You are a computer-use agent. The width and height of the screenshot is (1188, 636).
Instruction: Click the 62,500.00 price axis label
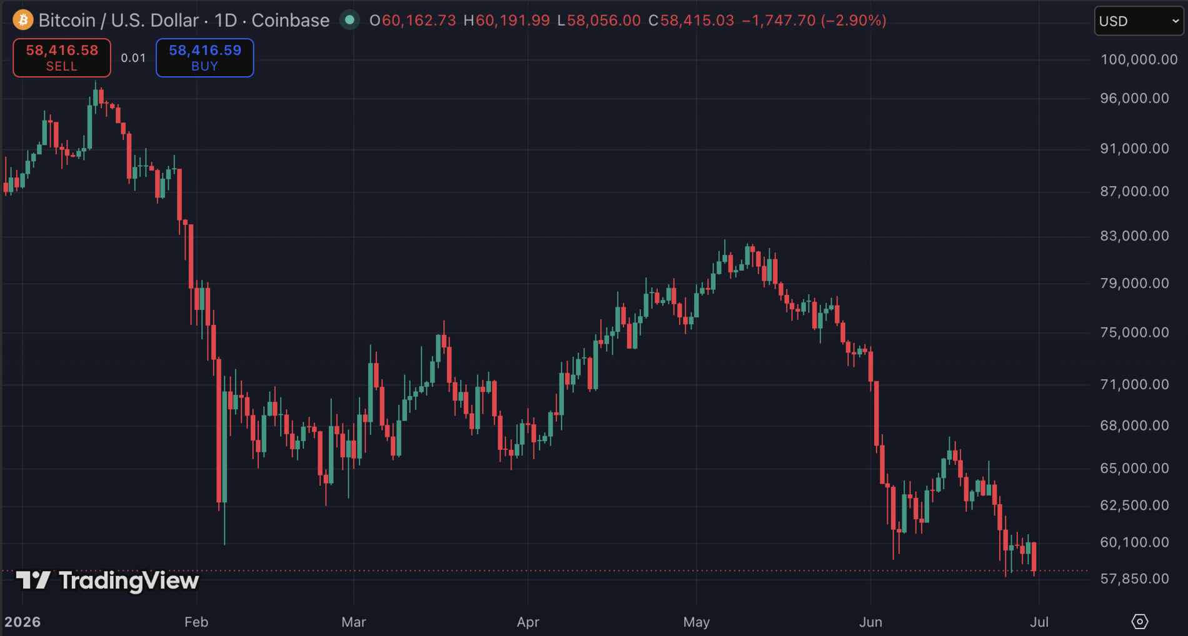tap(1134, 505)
